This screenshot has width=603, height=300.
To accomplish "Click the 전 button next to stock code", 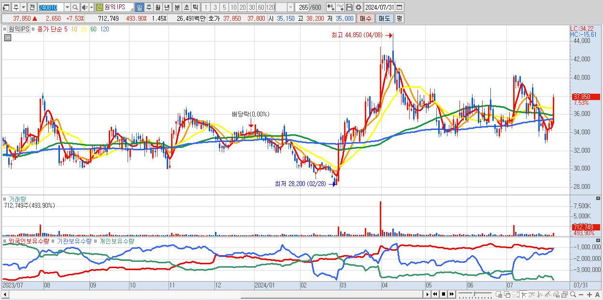I will point(32,7).
